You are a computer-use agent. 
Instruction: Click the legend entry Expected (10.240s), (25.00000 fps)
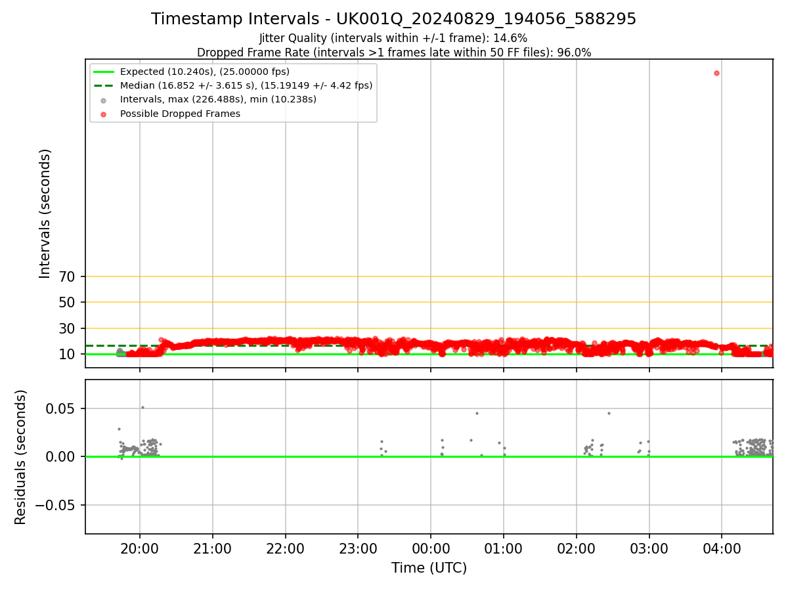[x=205, y=72]
